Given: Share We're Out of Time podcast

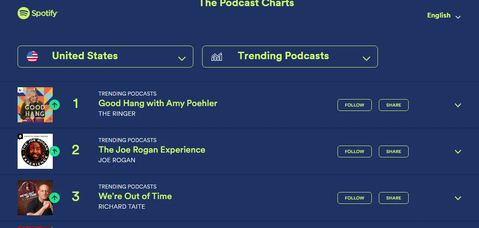Looking at the screenshot, I should pyautogui.click(x=393, y=198).
